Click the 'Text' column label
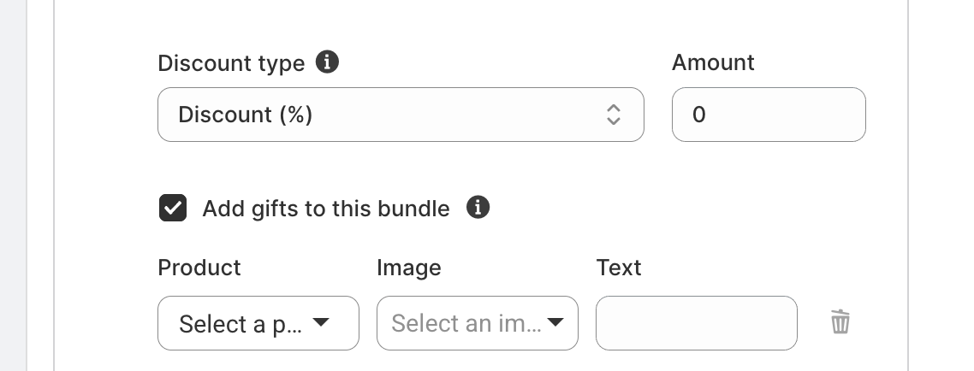 (619, 268)
